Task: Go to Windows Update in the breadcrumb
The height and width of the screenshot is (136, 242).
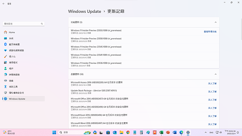Action: click(x=85, y=11)
